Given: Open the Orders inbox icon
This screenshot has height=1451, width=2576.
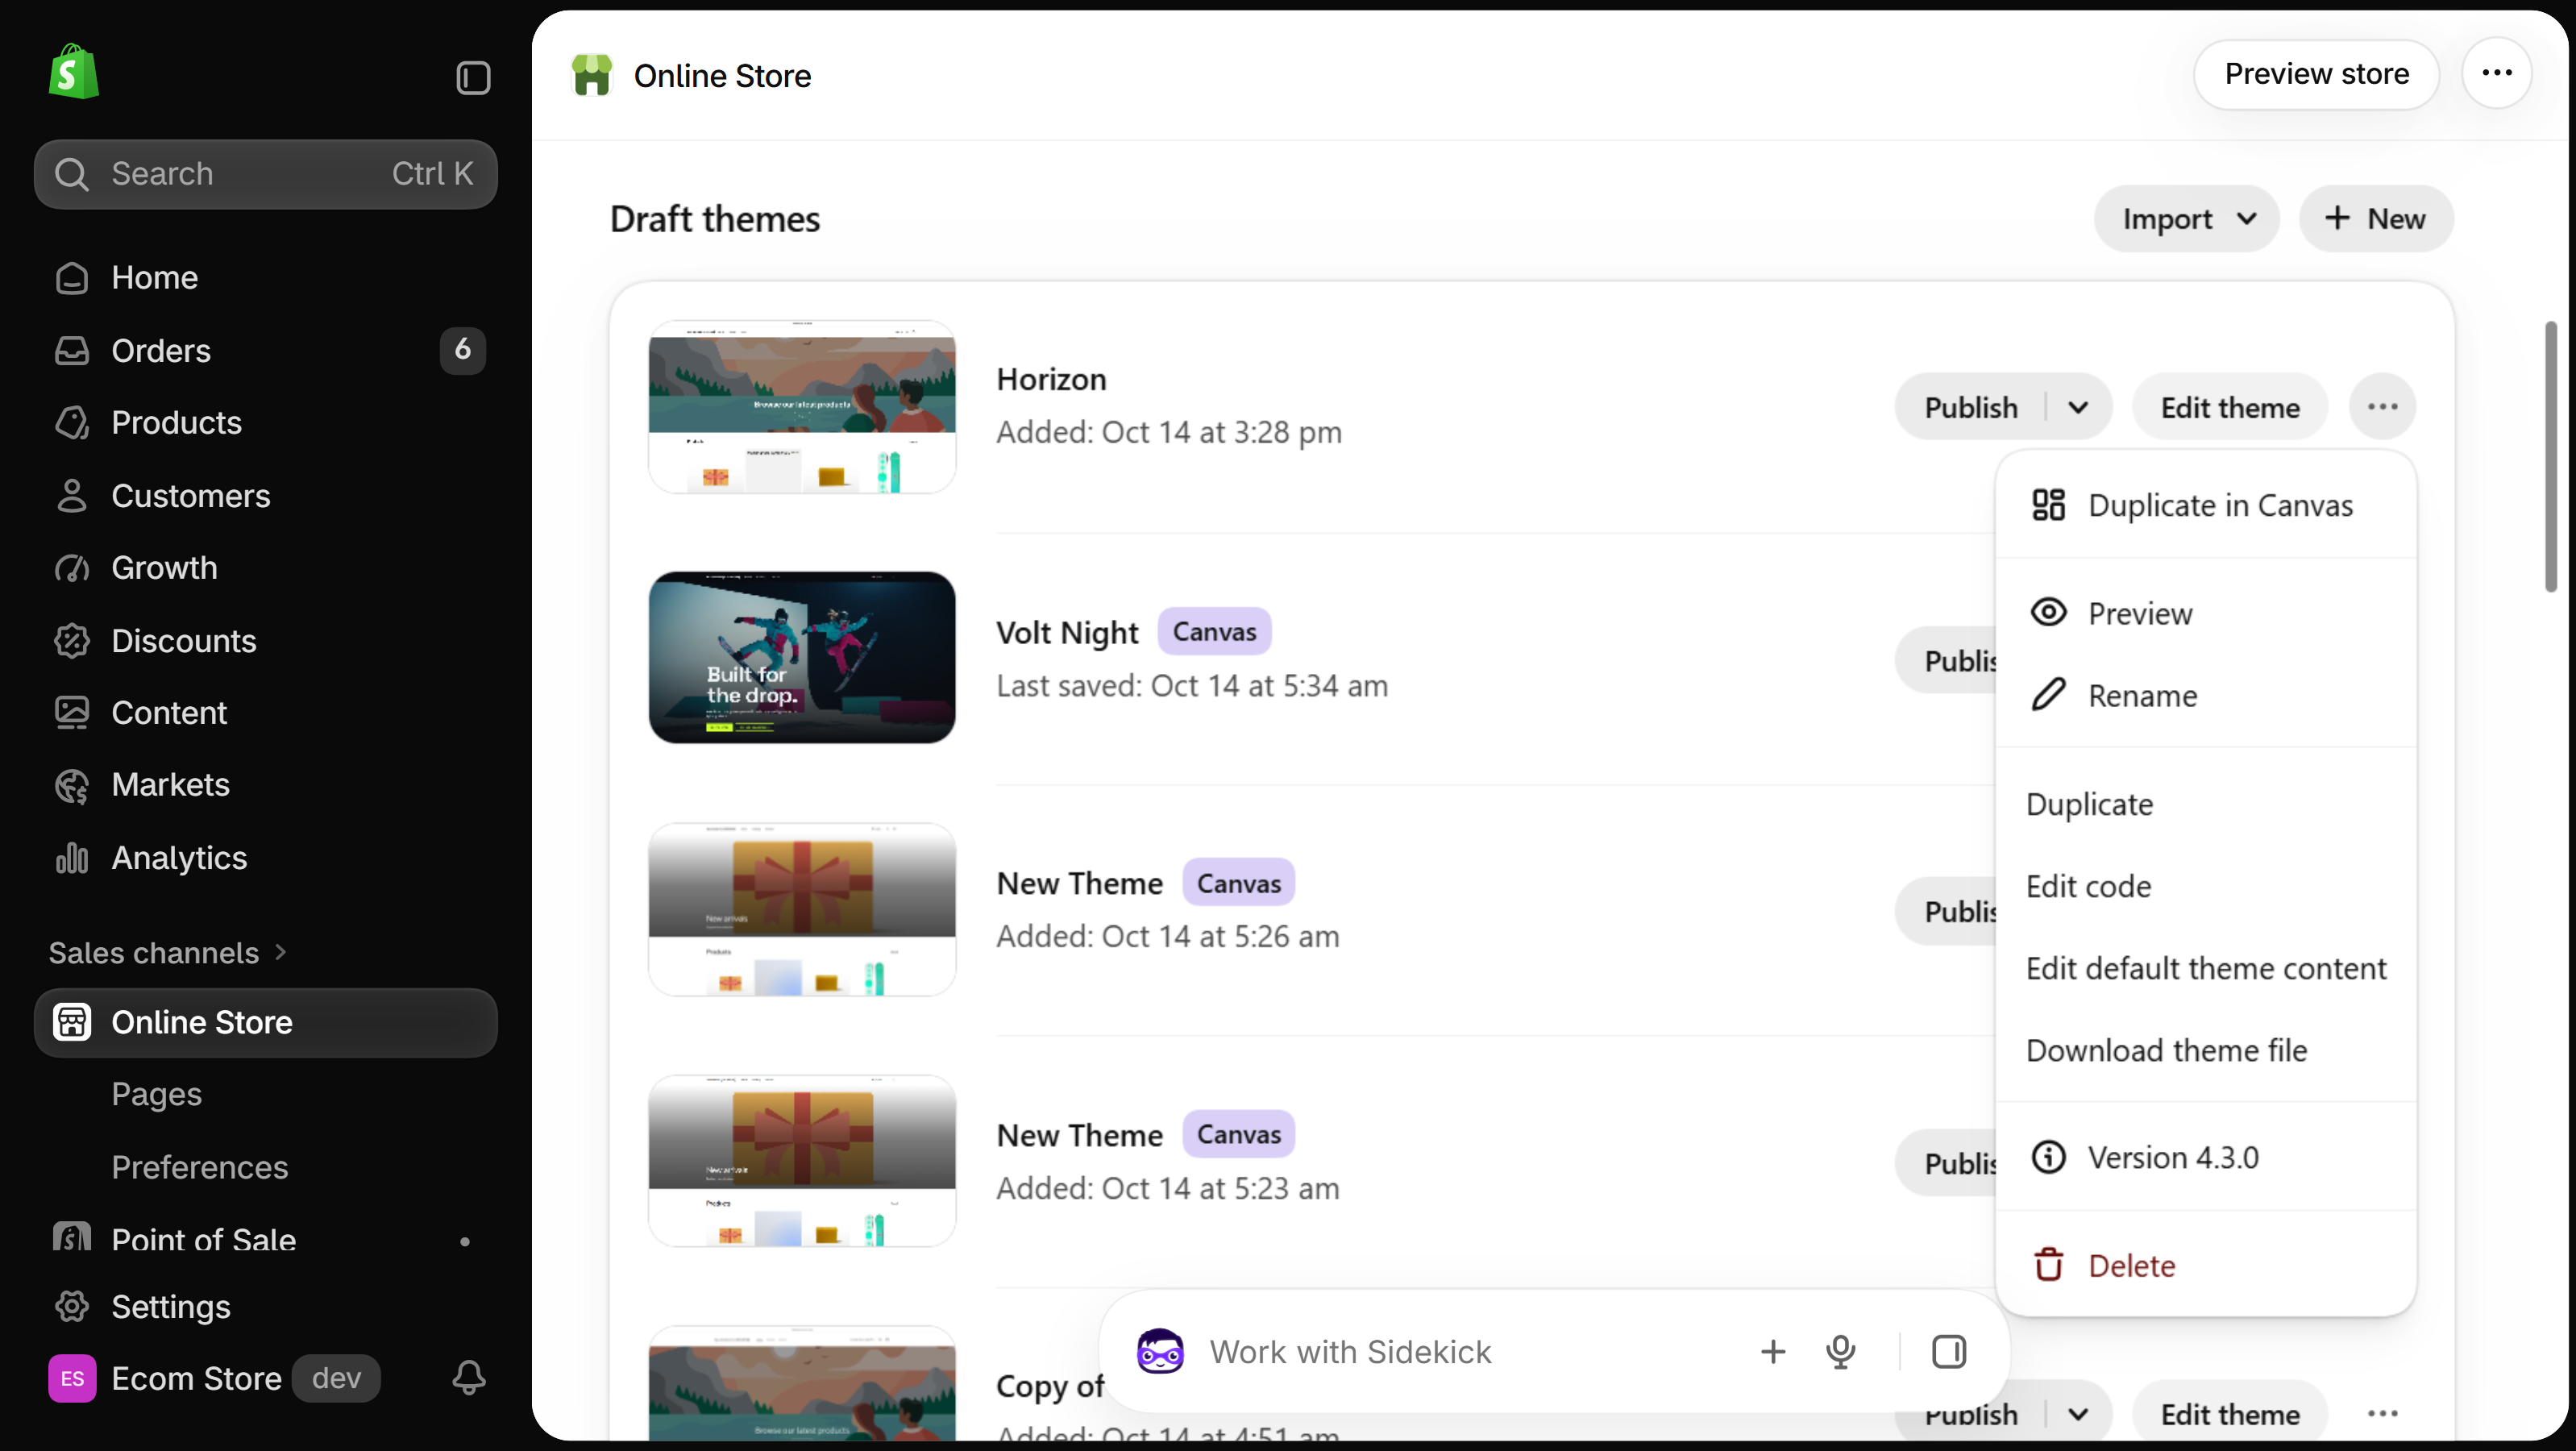Looking at the screenshot, I should point(72,350).
